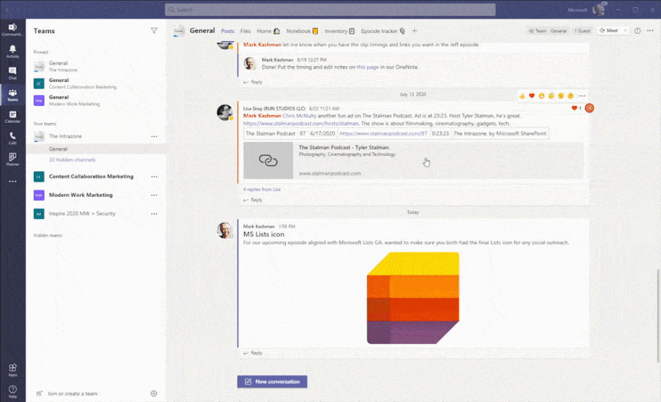Image resolution: width=661 pixels, height=402 pixels.
Task: Click the more options ellipsis on The Intrazone
Action: tap(154, 136)
